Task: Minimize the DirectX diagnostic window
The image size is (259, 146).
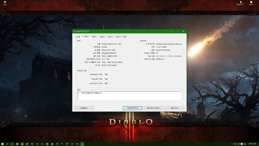Action: [171, 31]
